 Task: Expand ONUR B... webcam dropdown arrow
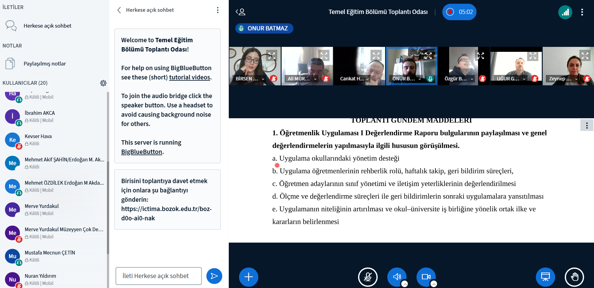coord(420,79)
